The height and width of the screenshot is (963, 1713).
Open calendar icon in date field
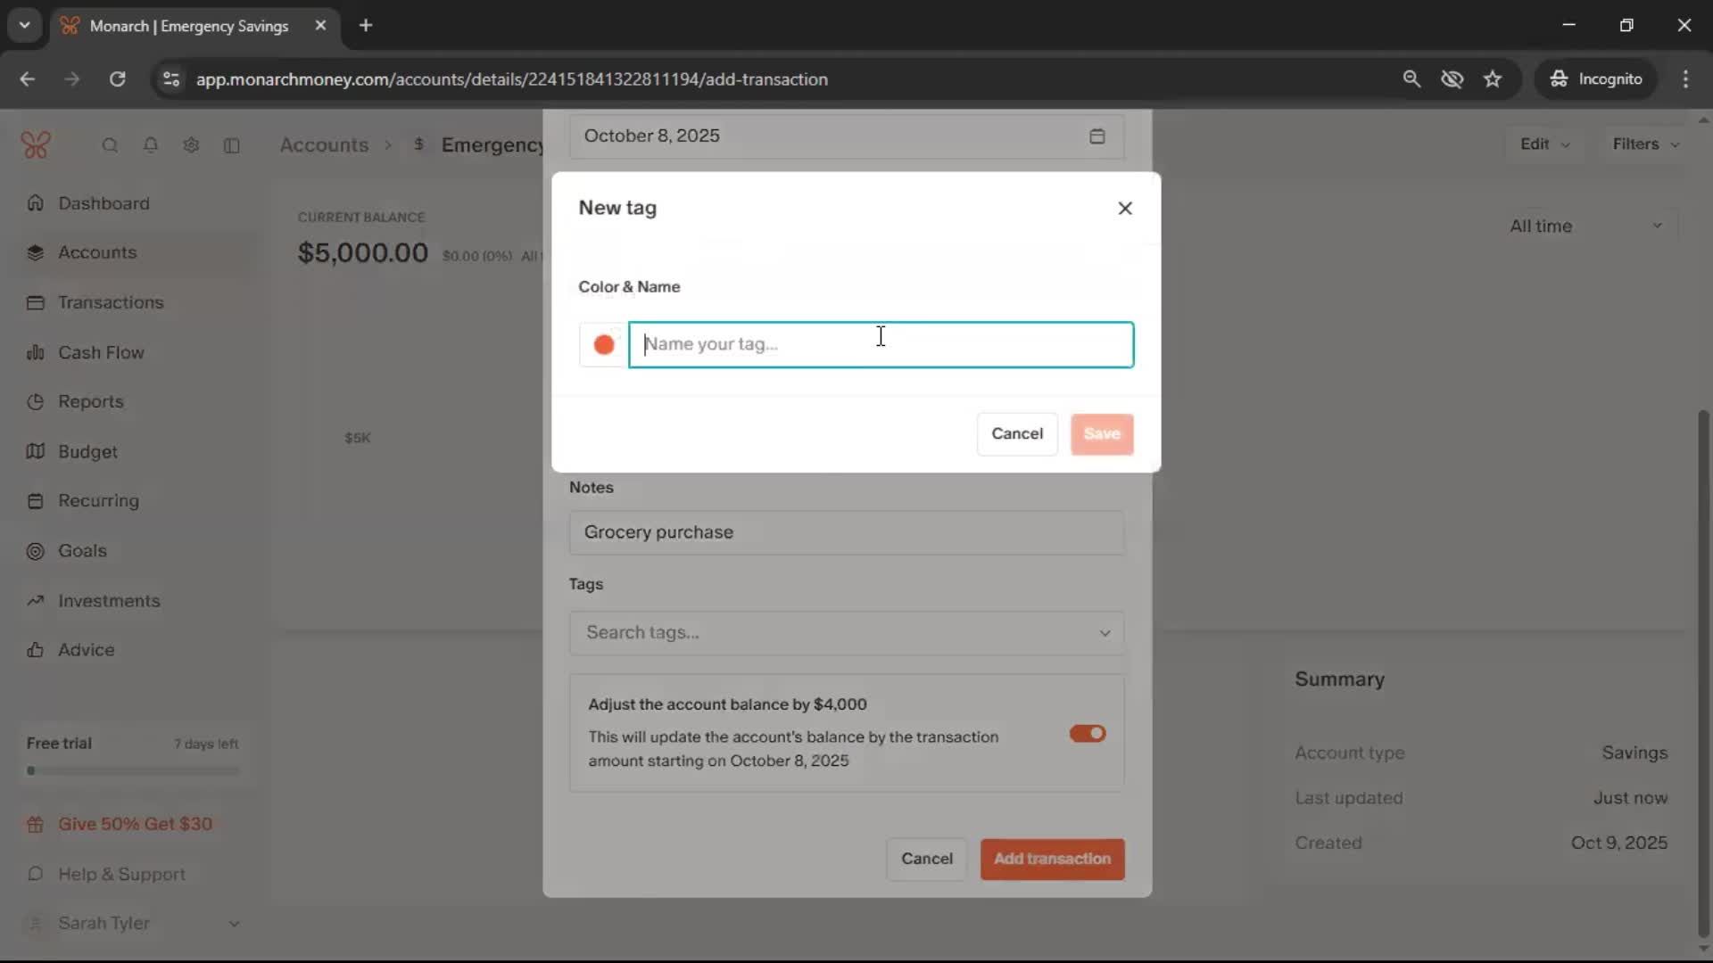(1096, 136)
